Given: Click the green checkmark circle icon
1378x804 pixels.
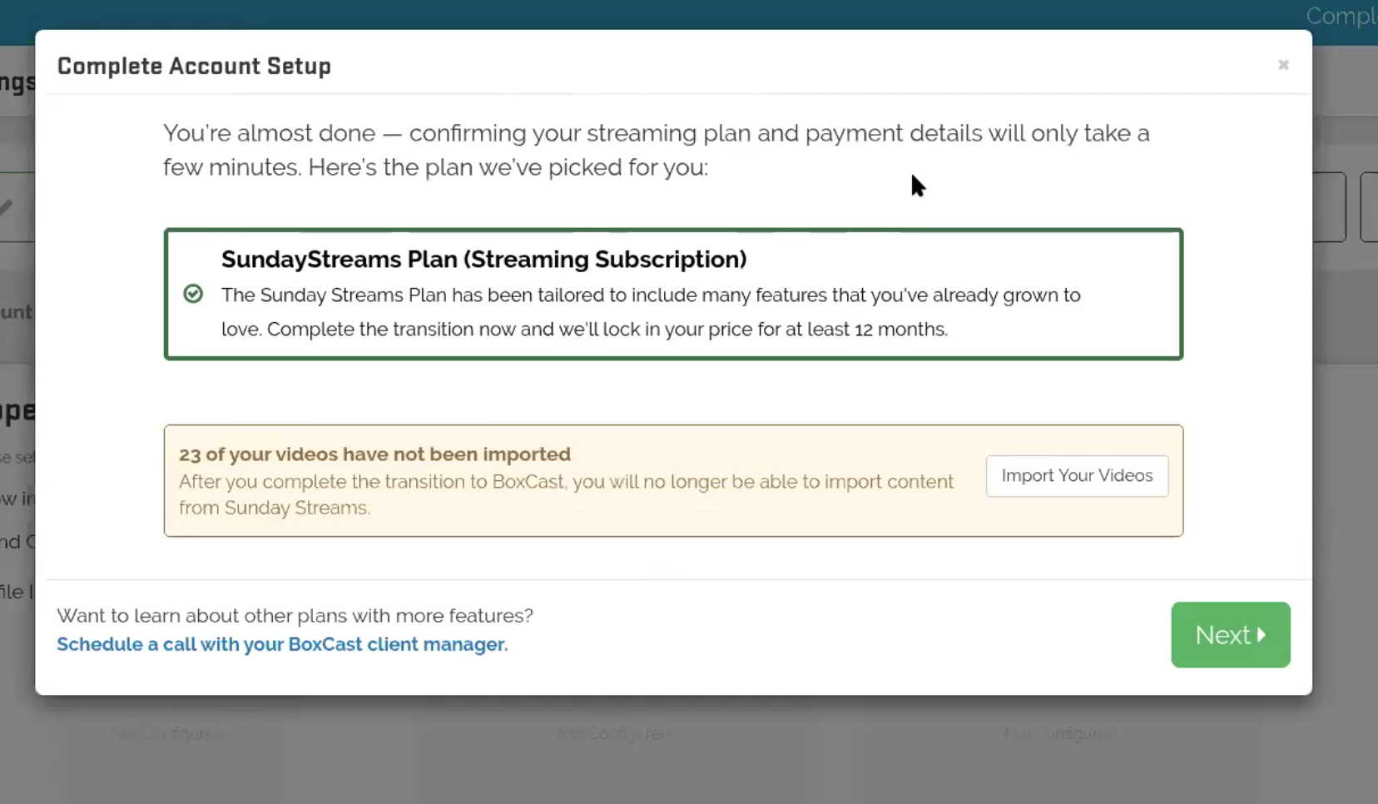Looking at the screenshot, I should [193, 294].
